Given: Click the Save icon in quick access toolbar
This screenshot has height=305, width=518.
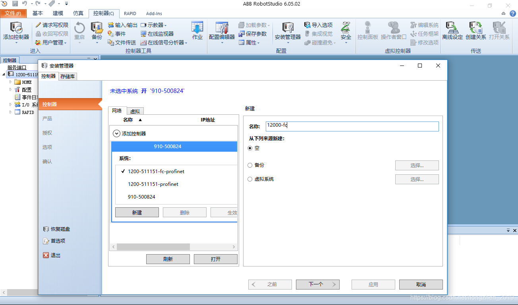Looking at the screenshot, I should tap(15, 4).
